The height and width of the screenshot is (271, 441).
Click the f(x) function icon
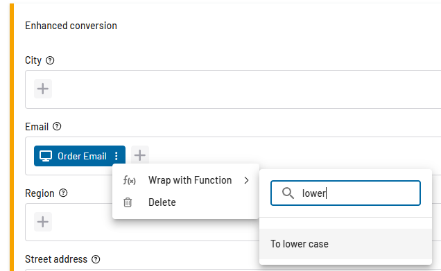point(129,180)
